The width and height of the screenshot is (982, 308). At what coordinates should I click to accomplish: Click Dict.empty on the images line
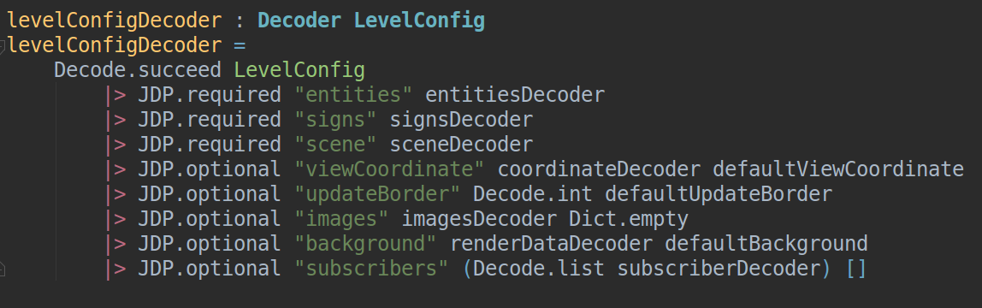tap(629, 219)
